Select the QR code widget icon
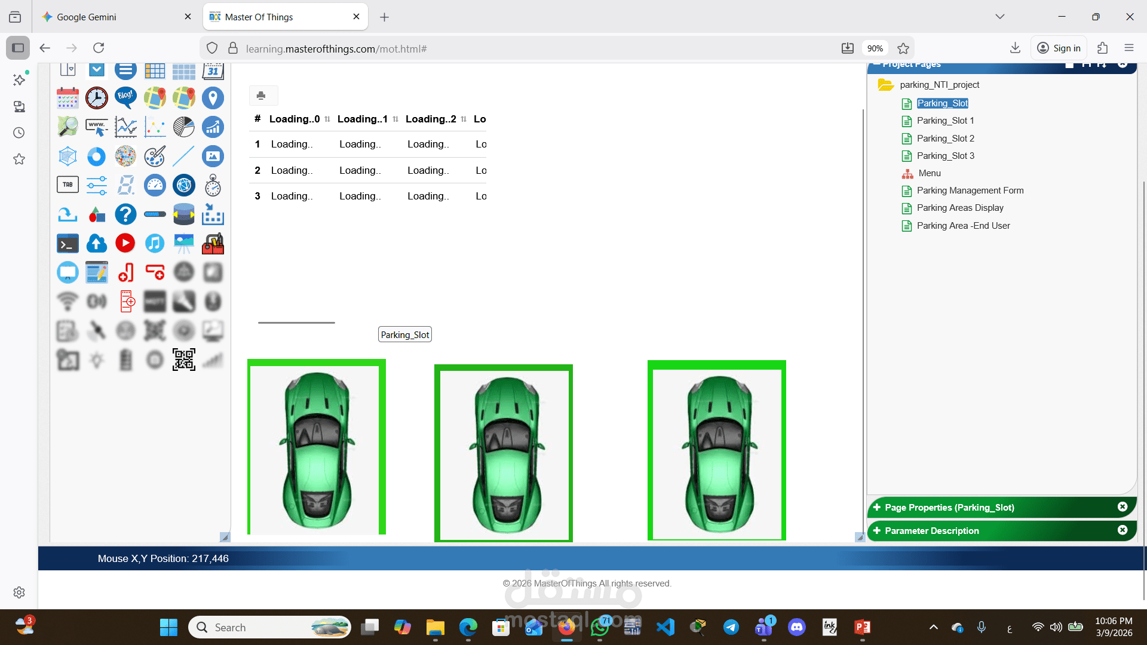This screenshot has height=645, width=1147. click(184, 360)
